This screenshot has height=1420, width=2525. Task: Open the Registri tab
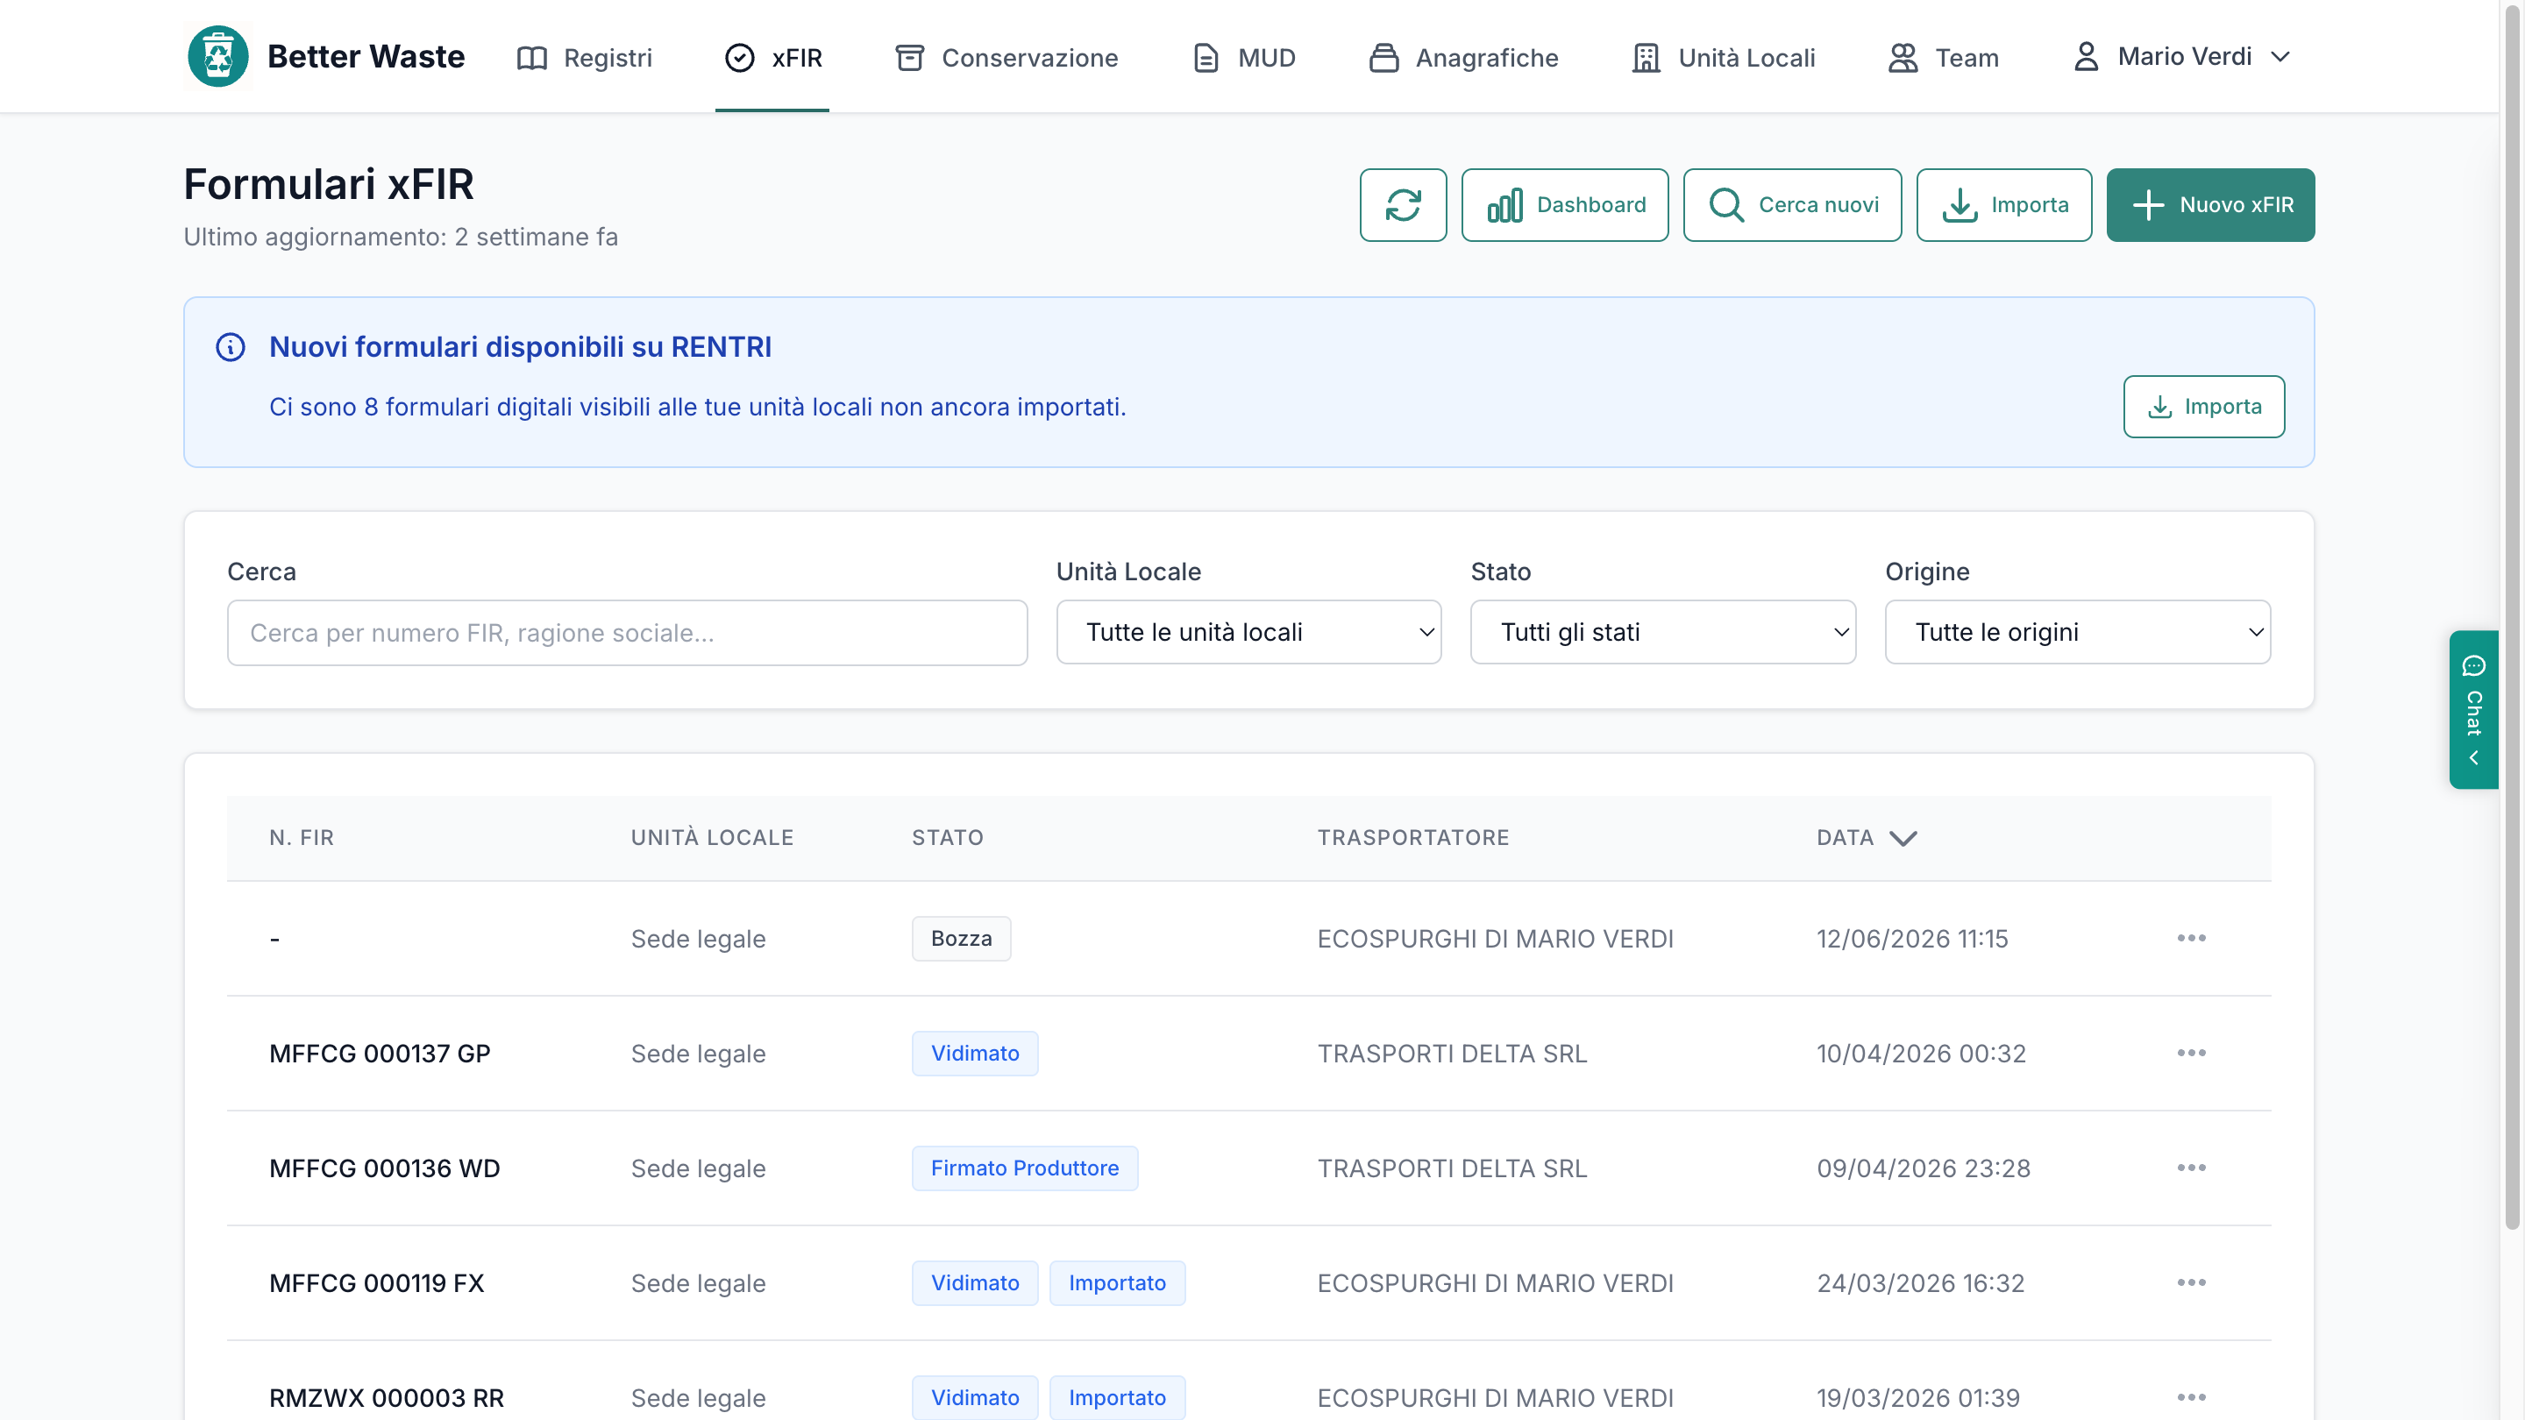coord(584,58)
